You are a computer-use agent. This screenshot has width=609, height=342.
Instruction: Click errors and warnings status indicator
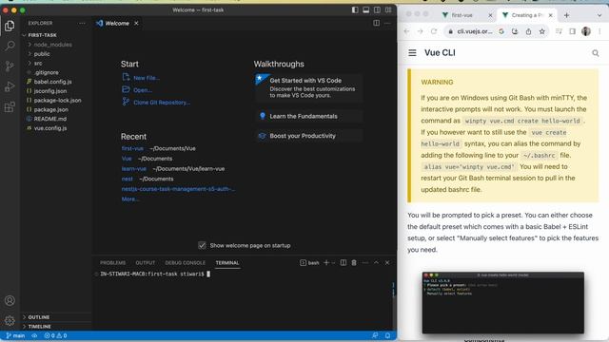click(x=55, y=335)
